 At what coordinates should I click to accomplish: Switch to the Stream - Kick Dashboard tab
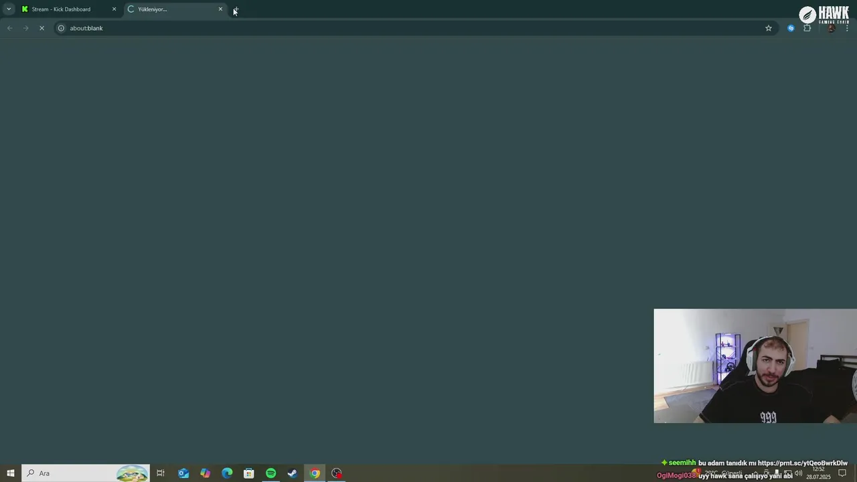coord(67,9)
